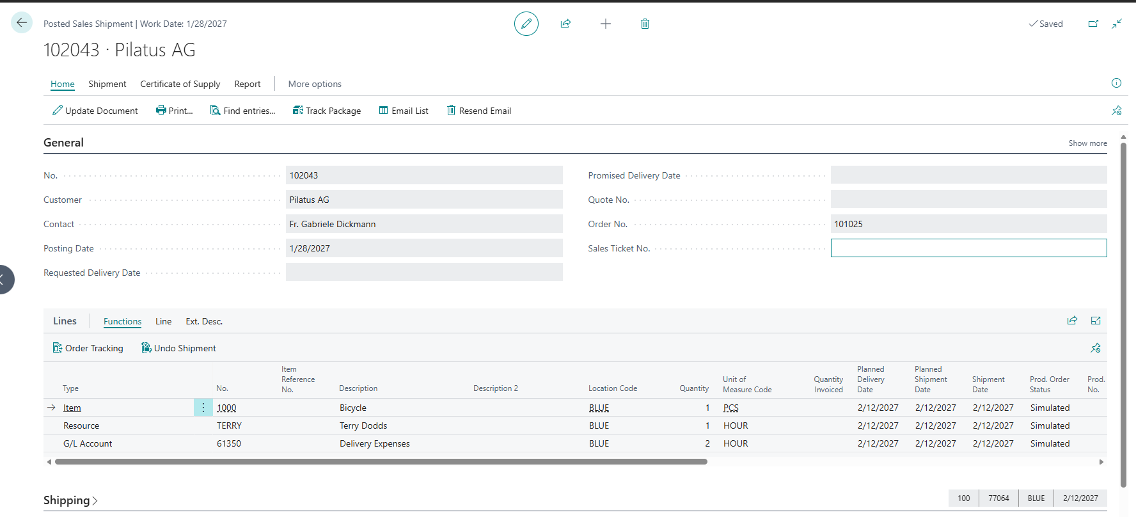Create new record with plus icon
The image size is (1136, 517).
click(606, 24)
